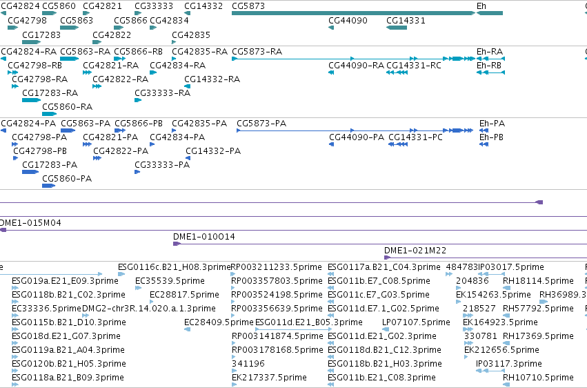The image size is (587, 388).
Task: Select the ESG019a.E21_E09.3prime EST
Action: point(15,288)
